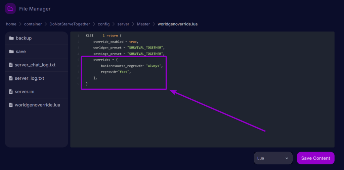
Task: Click the File Manager logo icon
Action: pyautogui.click(x=10, y=9)
